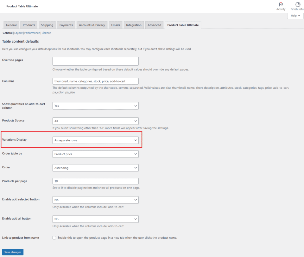Expand the Help dropdown
Image resolution: width=304 pixels, height=257 pixels.
coord(295,15)
